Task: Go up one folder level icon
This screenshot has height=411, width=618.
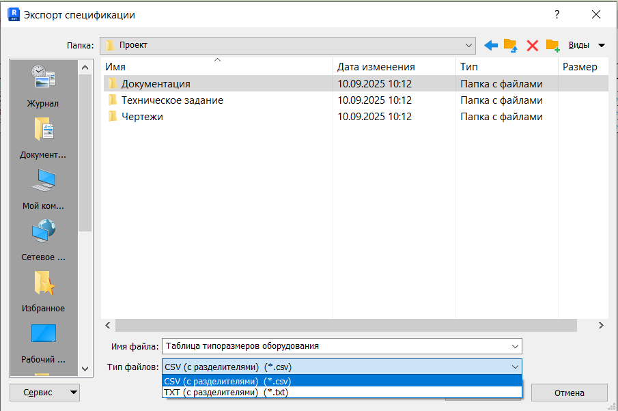Action: tap(510, 45)
